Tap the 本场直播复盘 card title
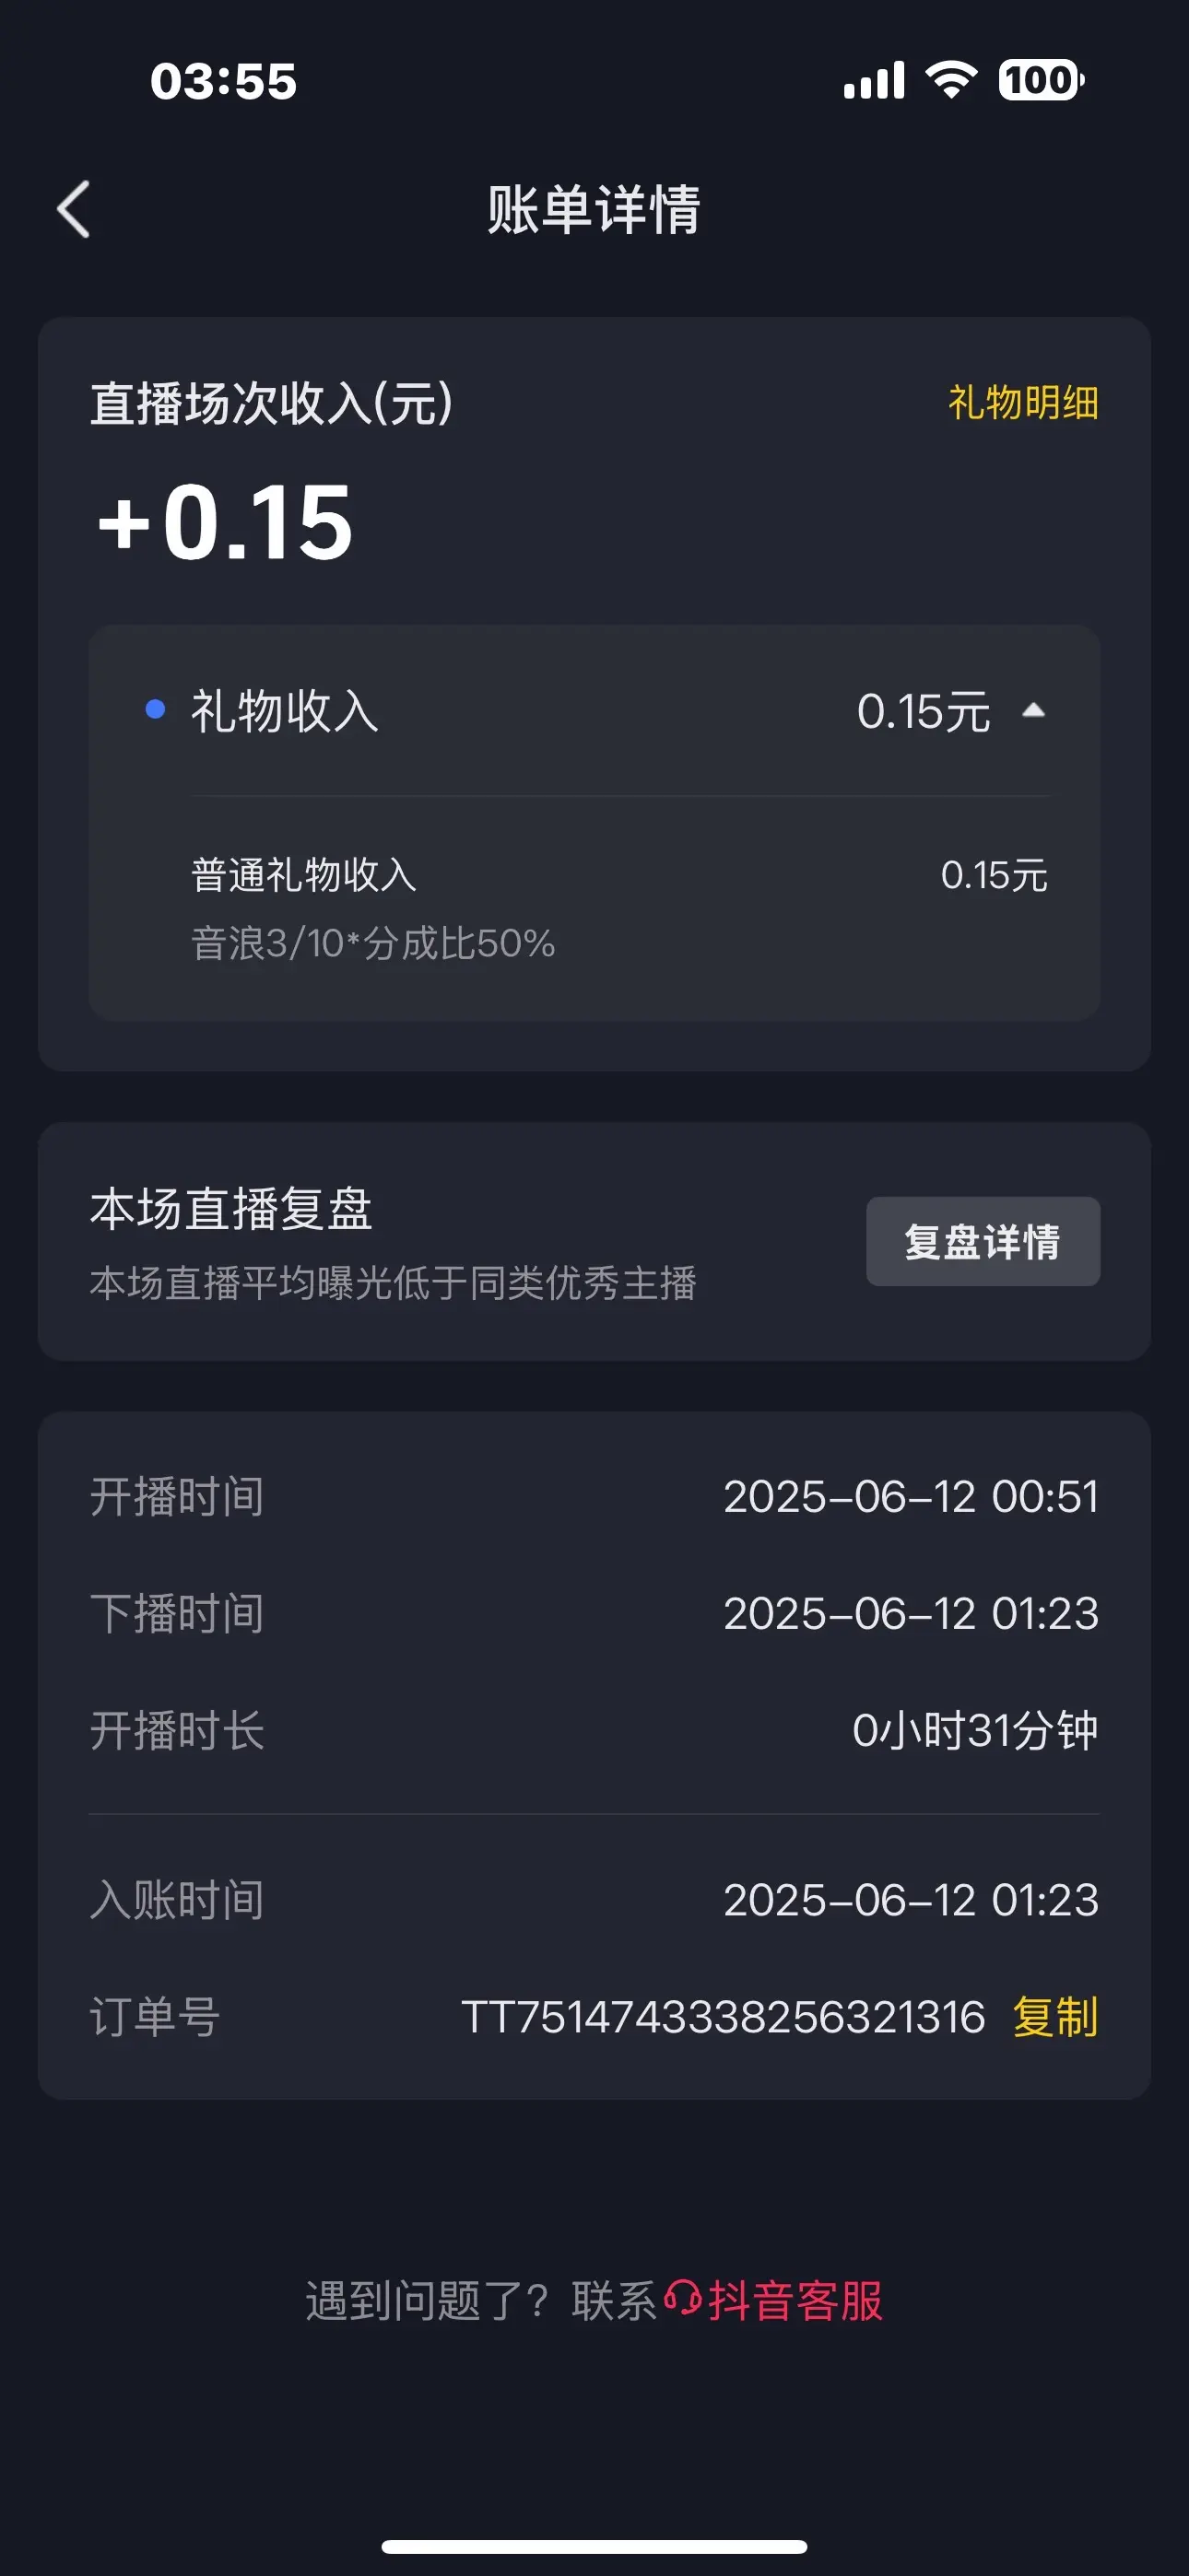1189x2576 pixels. pyautogui.click(x=231, y=1209)
